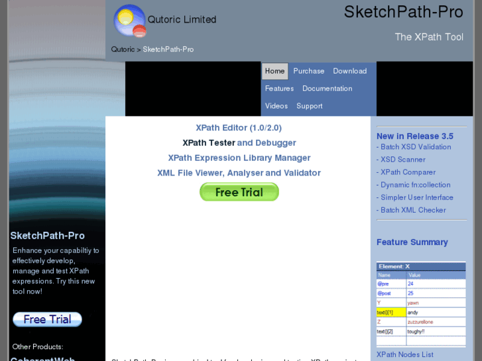The image size is (482, 361).
Task: Open the XPath Editor (1.0/2.0) link
Action: tap(239, 128)
